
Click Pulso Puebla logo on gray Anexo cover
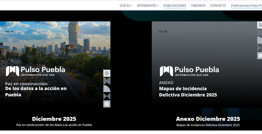click(x=189, y=71)
